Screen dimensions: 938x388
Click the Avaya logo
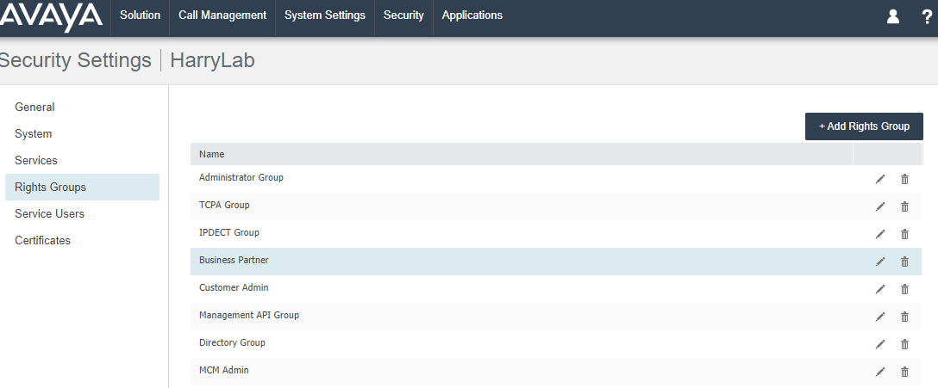point(51,16)
